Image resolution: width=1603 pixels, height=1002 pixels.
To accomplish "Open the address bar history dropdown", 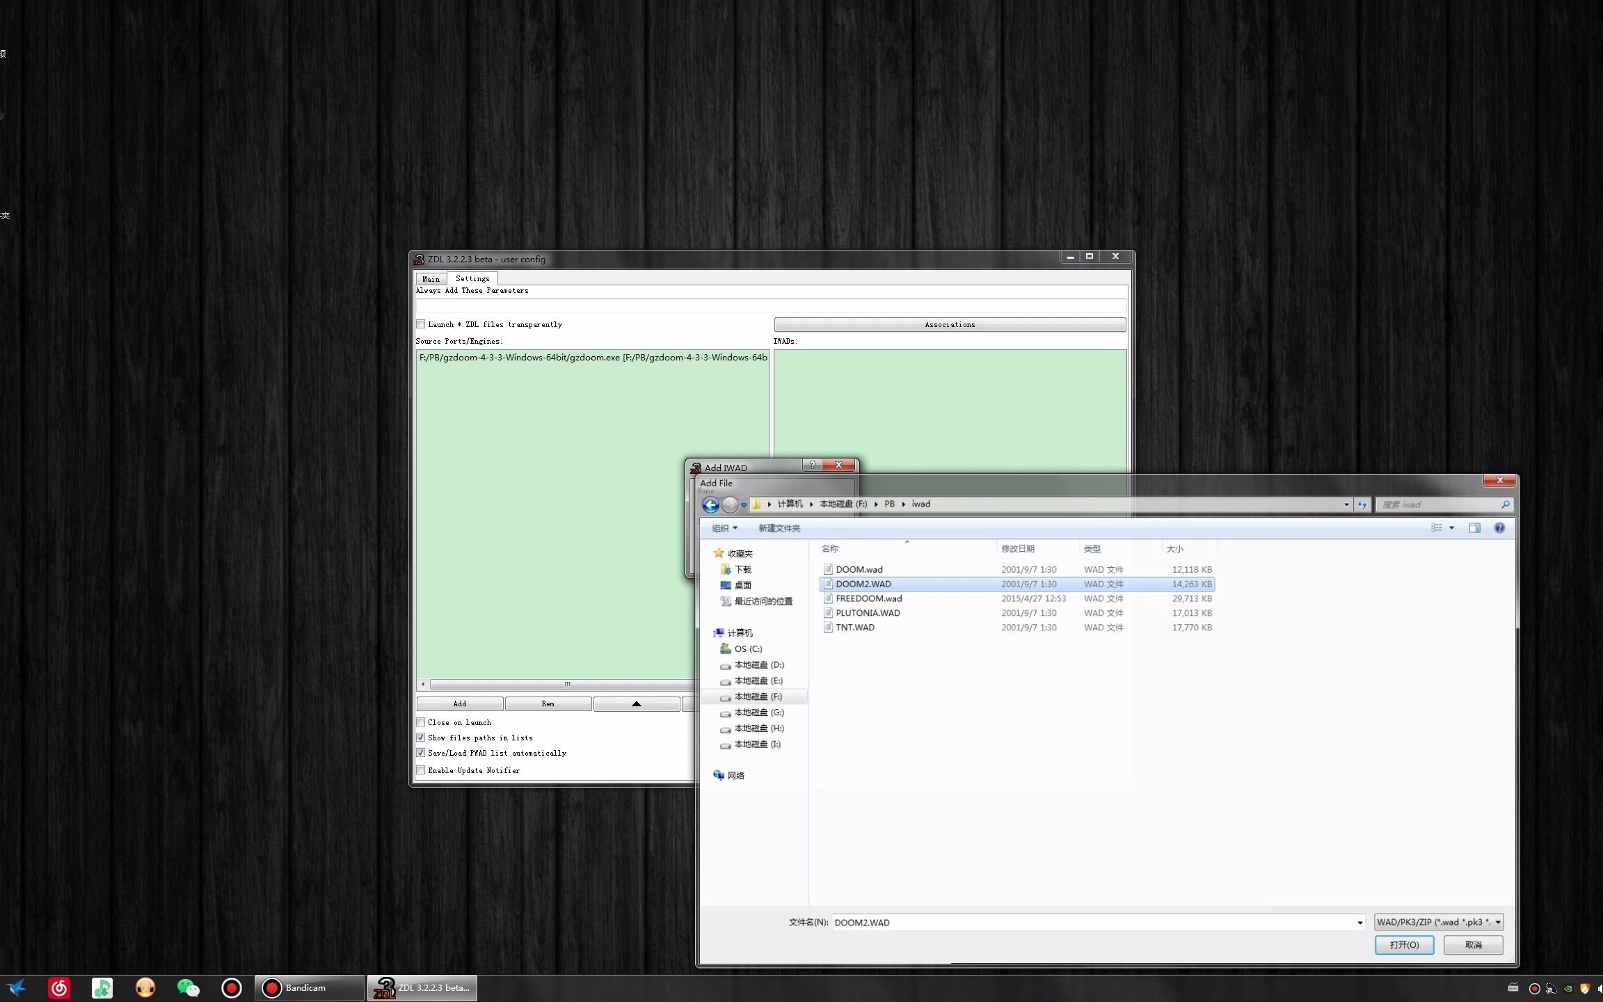I will click(x=1346, y=504).
